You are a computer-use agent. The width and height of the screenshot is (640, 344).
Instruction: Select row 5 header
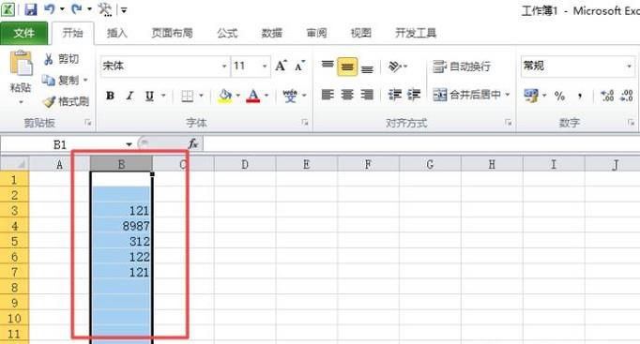pos(14,241)
